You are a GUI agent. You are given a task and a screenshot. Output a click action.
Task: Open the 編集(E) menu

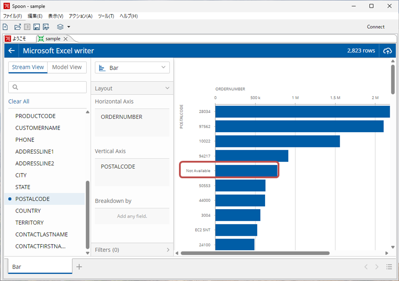[x=35, y=16]
